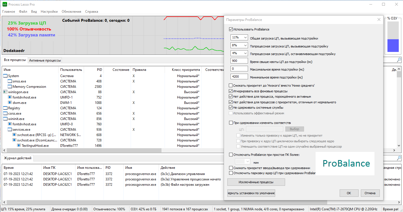This screenshot has height=212, width=403.
Task: Click the '1941 потоков в 167 процессах' status
Action: (x=185, y=209)
